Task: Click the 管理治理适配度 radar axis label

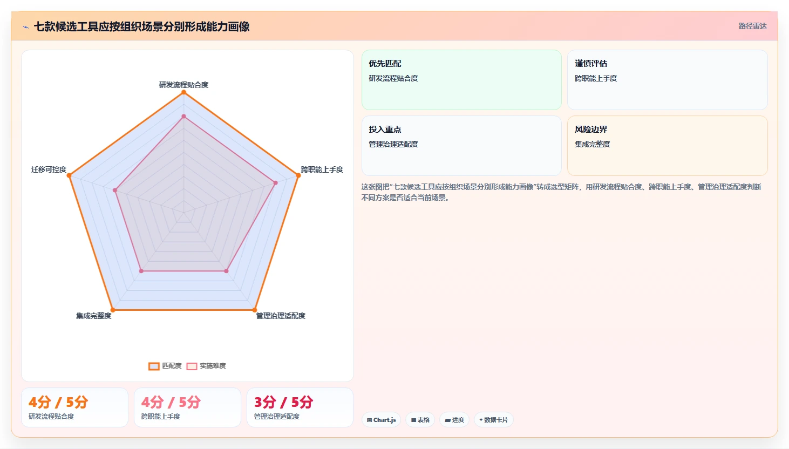Action: point(281,316)
